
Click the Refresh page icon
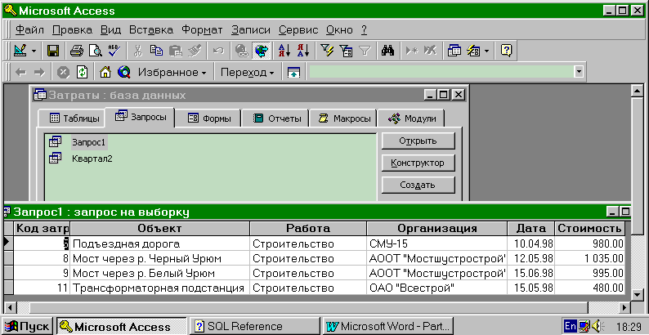point(83,73)
